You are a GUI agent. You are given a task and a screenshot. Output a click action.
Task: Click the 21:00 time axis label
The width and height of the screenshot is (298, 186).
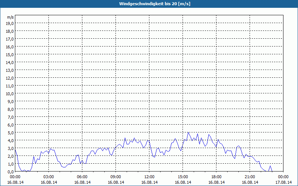(x=250, y=177)
